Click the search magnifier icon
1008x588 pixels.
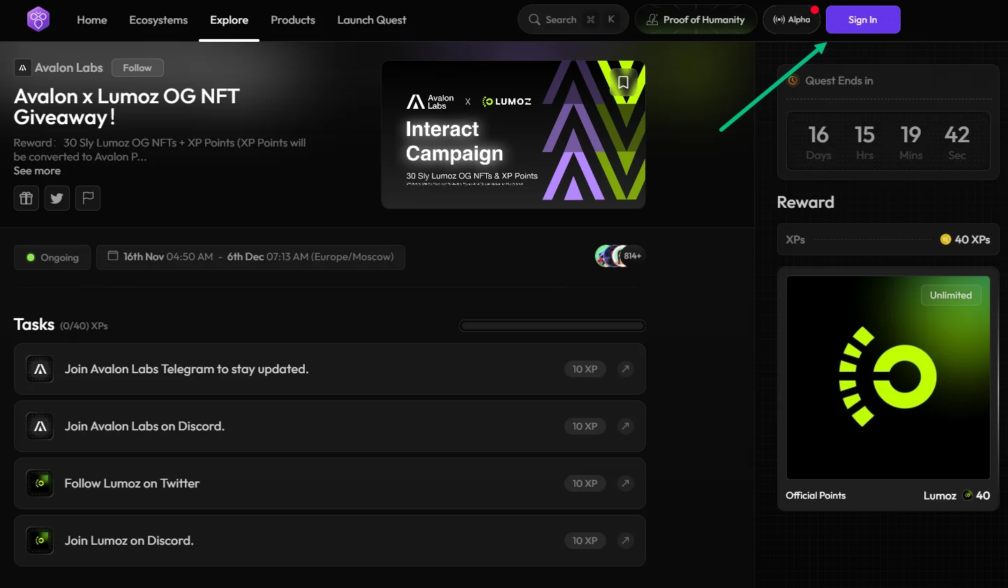(534, 20)
